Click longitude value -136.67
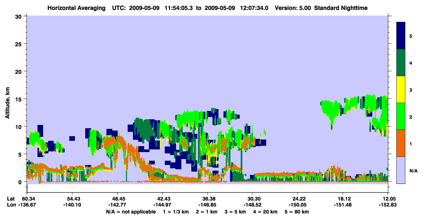 [27, 205]
